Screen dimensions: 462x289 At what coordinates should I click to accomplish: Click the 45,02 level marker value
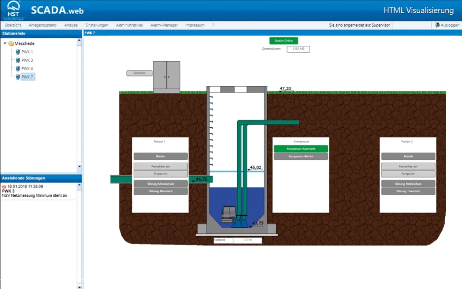click(x=255, y=167)
